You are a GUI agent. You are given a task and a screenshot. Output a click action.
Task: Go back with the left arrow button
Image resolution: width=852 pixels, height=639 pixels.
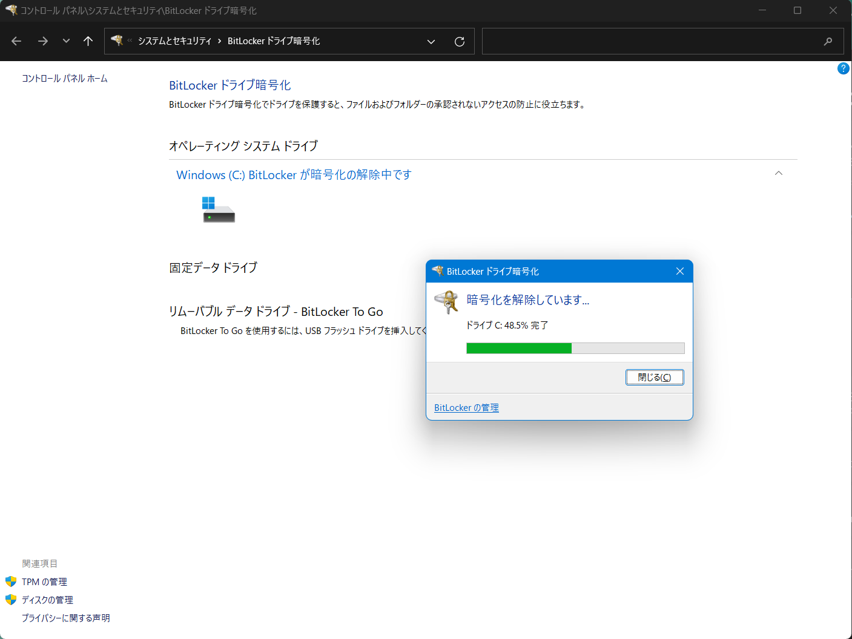tap(16, 41)
